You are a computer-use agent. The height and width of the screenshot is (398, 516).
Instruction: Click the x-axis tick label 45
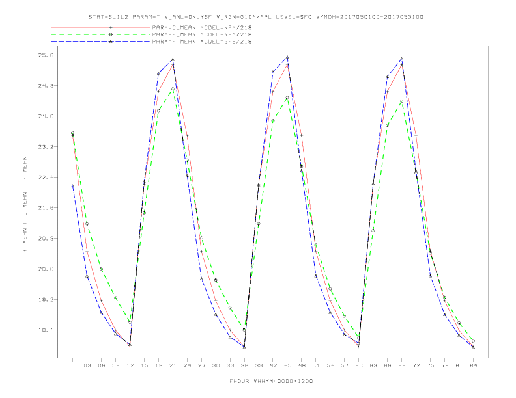click(287, 365)
